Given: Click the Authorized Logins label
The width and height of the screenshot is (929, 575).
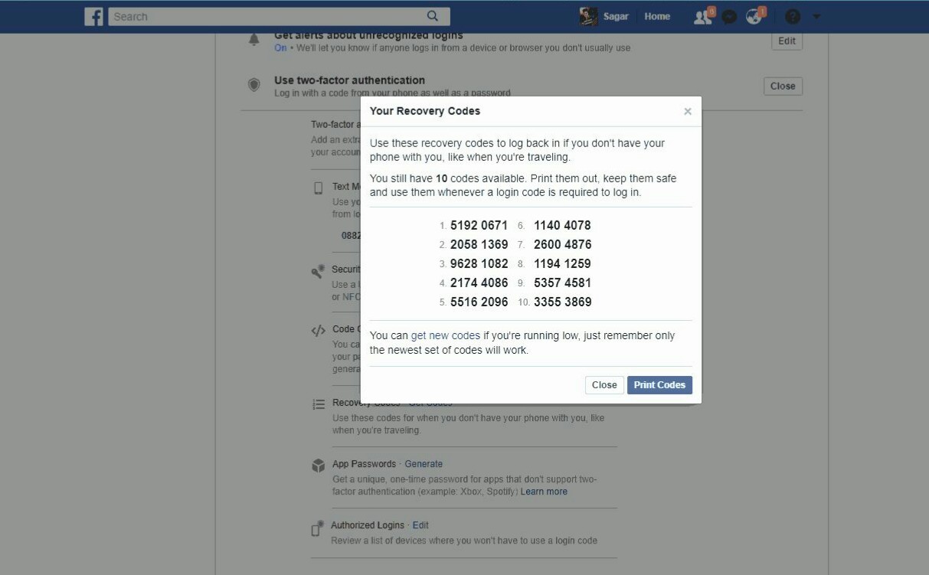Looking at the screenshot, I should [368, 525].
